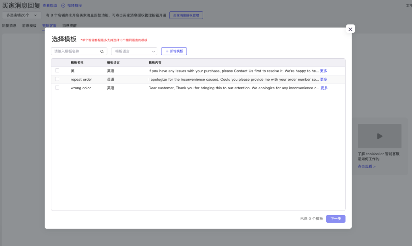Click 更多 in the 英 template row
Image resolution: width=412 pixels, height=246 pixels.
[x=323, y=71]
